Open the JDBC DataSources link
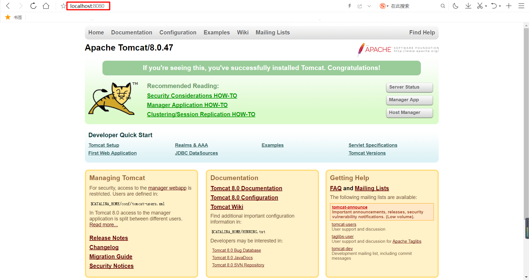This screenshot has height=280, width=529. pos(196,153)
